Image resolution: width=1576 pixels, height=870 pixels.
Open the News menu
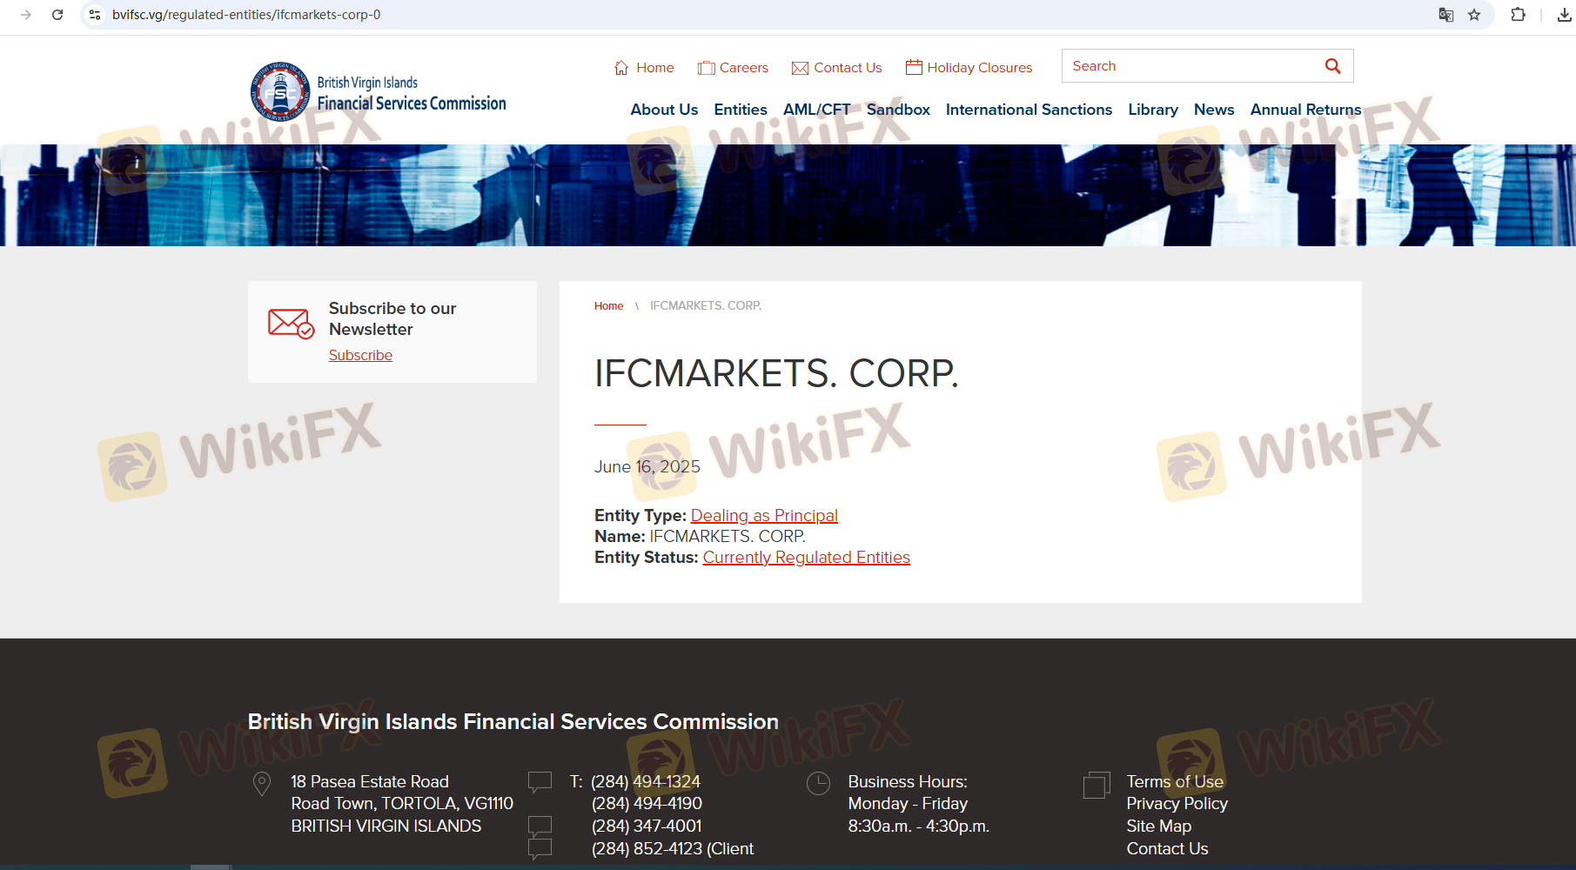1214,110
